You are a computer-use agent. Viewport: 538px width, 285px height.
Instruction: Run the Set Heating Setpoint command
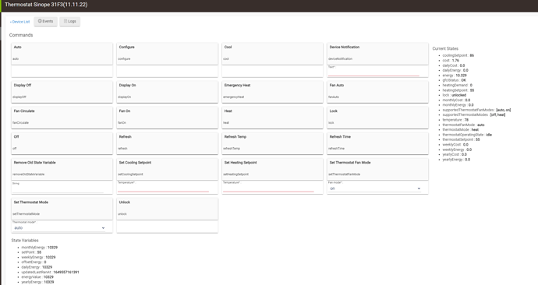point(272,169)
